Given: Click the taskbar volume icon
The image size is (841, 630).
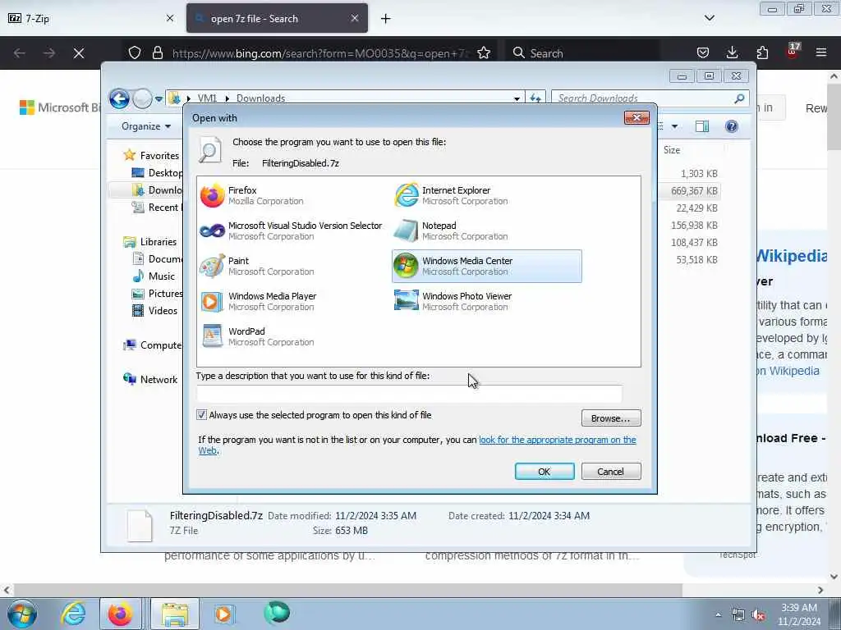Looking at the screenshot, I should (758, 615).
